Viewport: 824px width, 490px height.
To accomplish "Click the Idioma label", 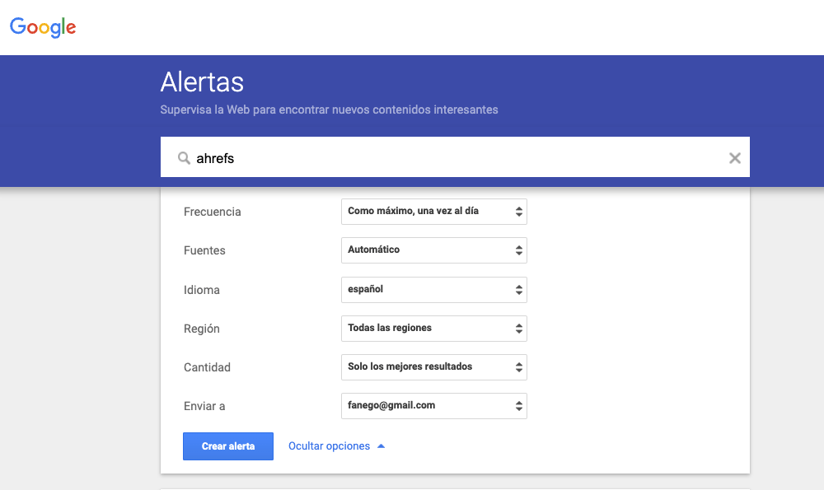I will click(202, 290).
